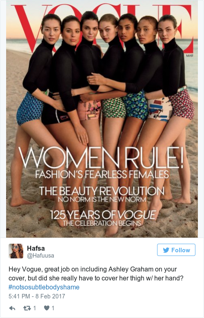Click the Hafsa display name
Image resolution: width=204 pixels, height=318 pixels.
(x=36, y=248)
